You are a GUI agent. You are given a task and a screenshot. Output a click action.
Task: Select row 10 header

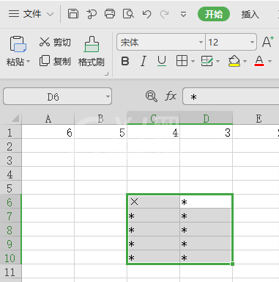point(10,258)
